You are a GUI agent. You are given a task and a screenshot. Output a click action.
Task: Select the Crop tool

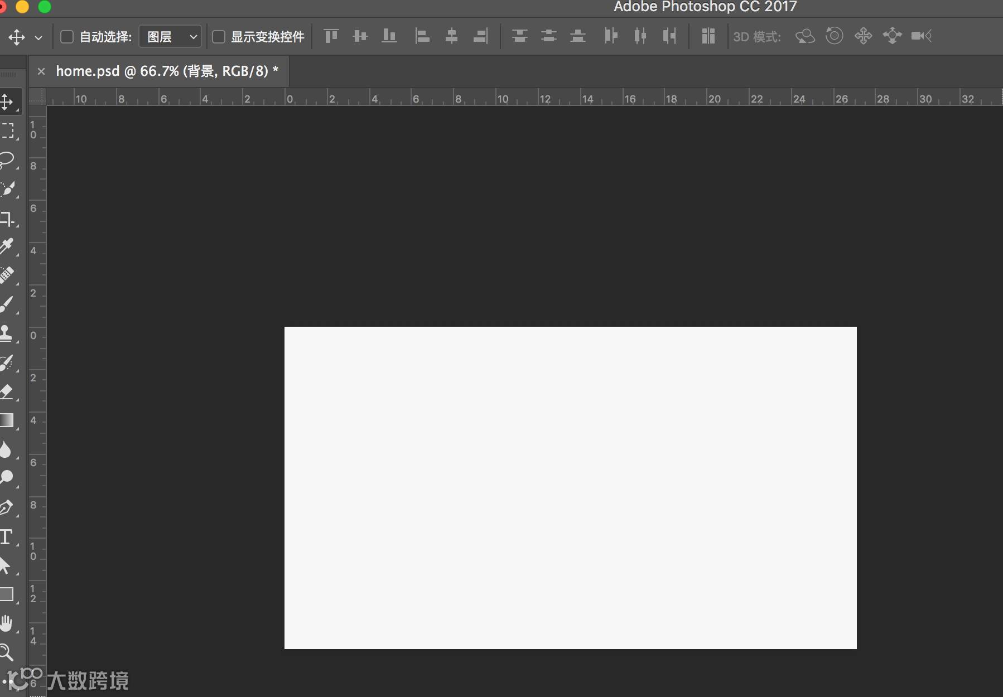(8, 218)
